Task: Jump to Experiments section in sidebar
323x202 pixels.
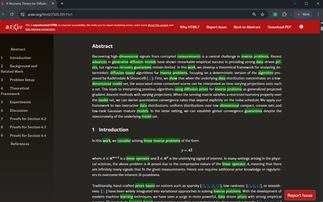Action: click(20, 102)
